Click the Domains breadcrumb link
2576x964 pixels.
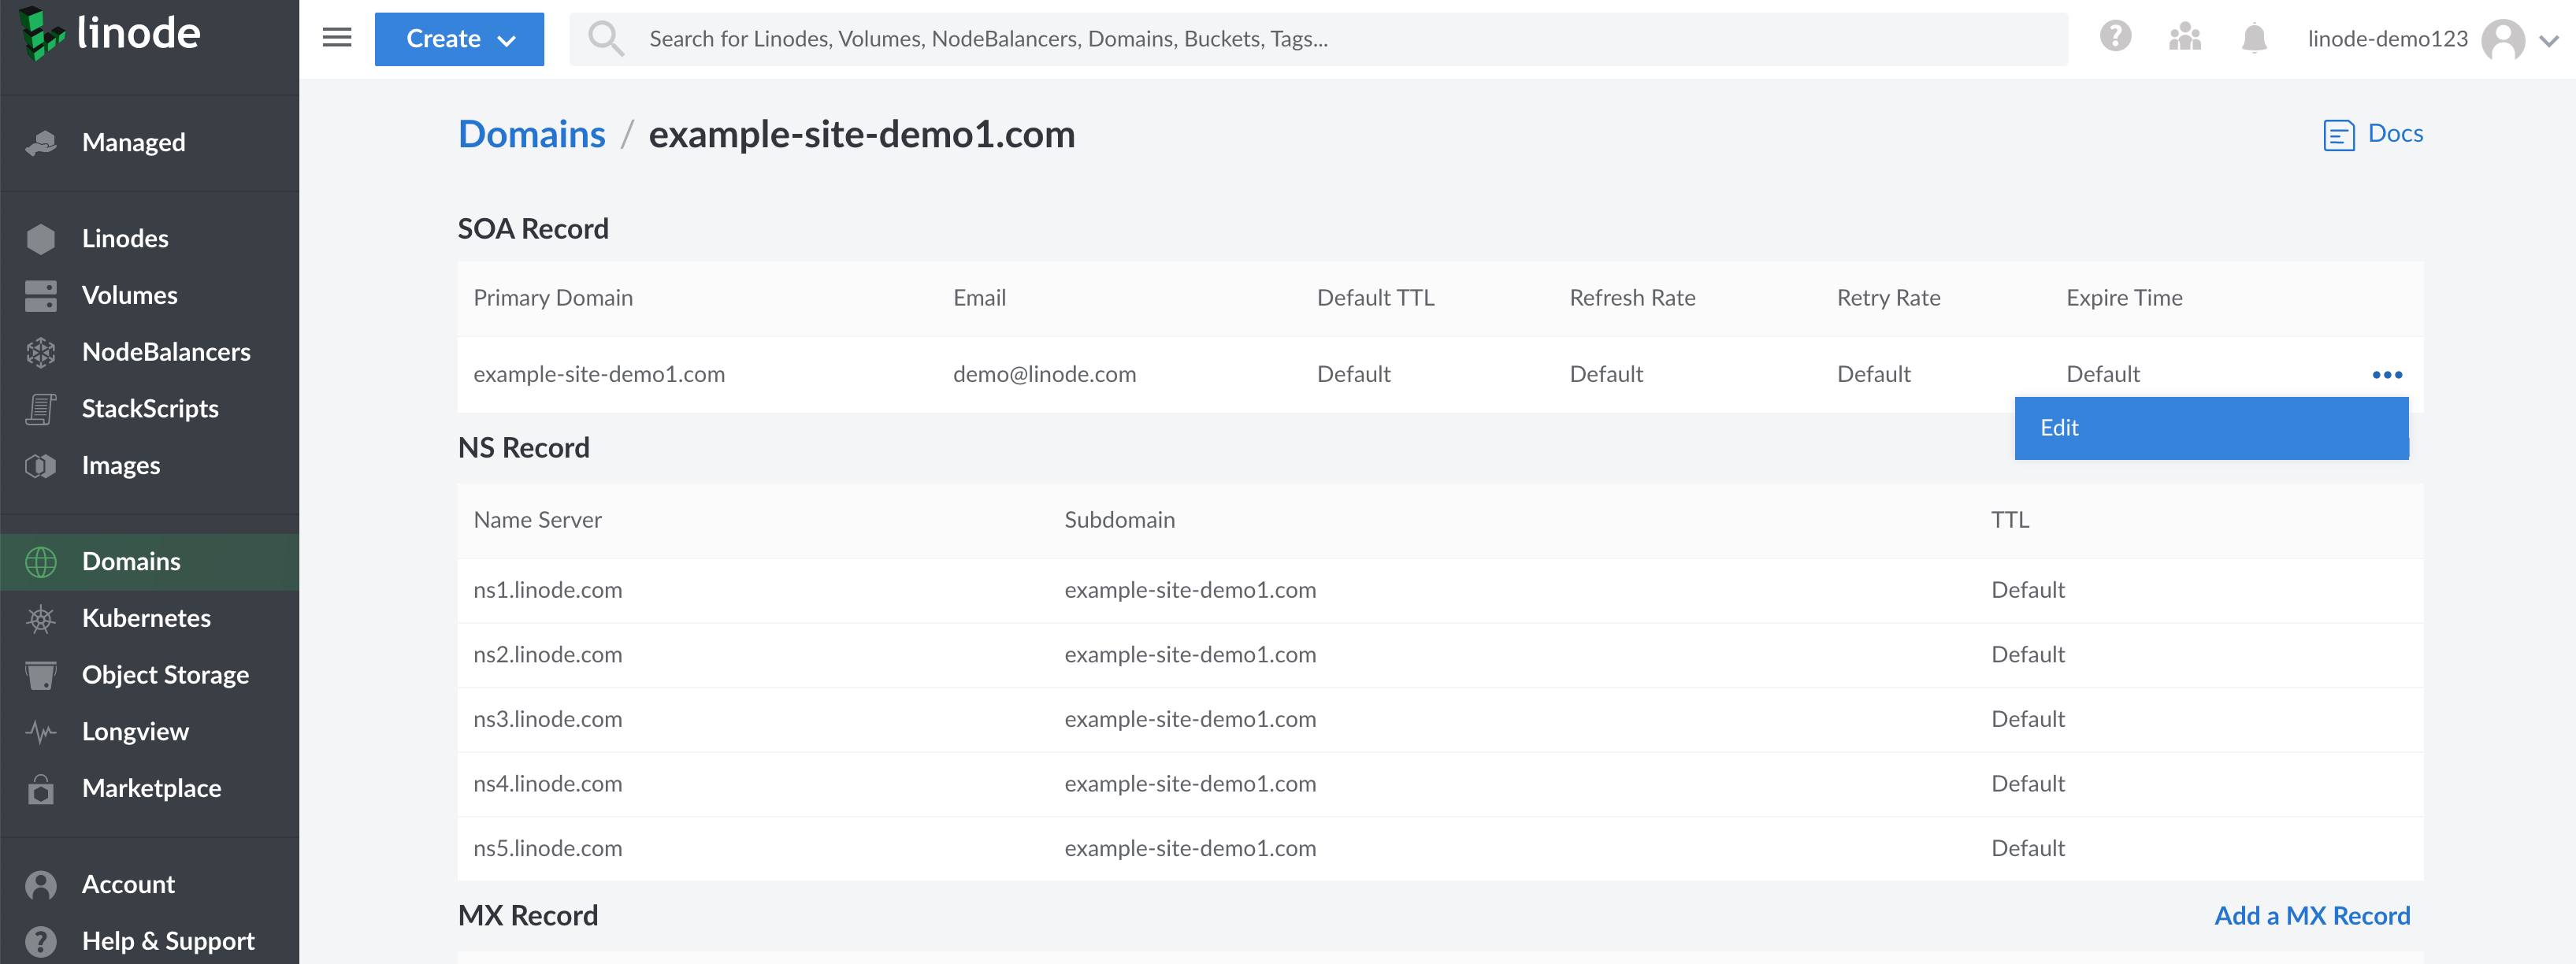[531, 134]
